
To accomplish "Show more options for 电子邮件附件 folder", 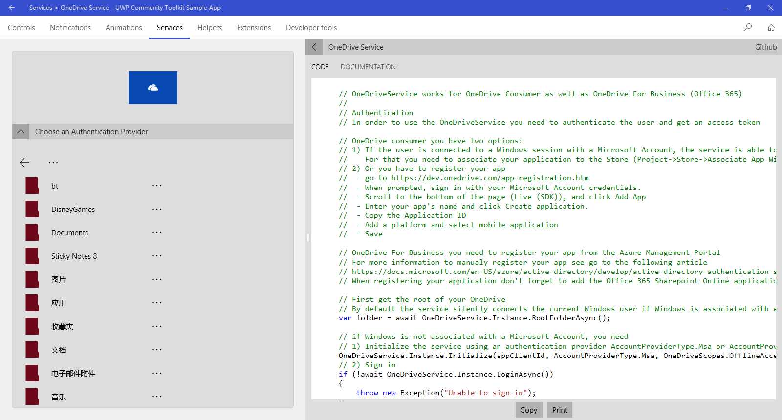I will [x=157, y=373].
